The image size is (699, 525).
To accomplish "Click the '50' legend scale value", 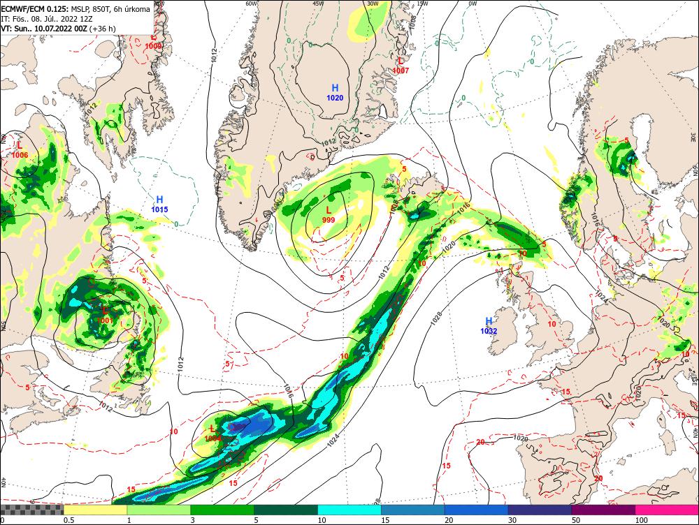I will click(576, 520).
